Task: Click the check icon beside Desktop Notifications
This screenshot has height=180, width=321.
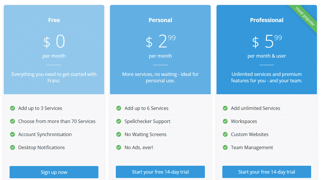Action: point(12,147)
